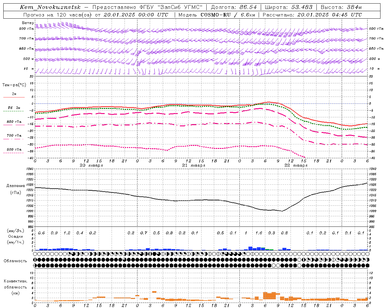The image size is (385, 308).
Task: Click the 'Конвективн.' convective cloud label
Action: (x=15, y=281)
